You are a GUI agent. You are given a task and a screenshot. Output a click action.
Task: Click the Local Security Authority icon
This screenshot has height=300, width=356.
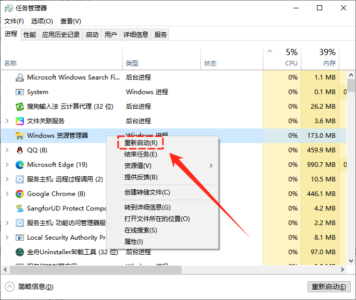[x=20, y=238]
